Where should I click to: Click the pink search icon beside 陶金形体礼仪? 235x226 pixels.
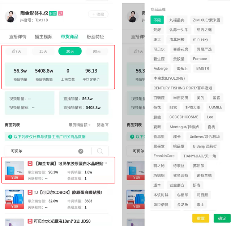pyautogui.click(x=60, y=13)
